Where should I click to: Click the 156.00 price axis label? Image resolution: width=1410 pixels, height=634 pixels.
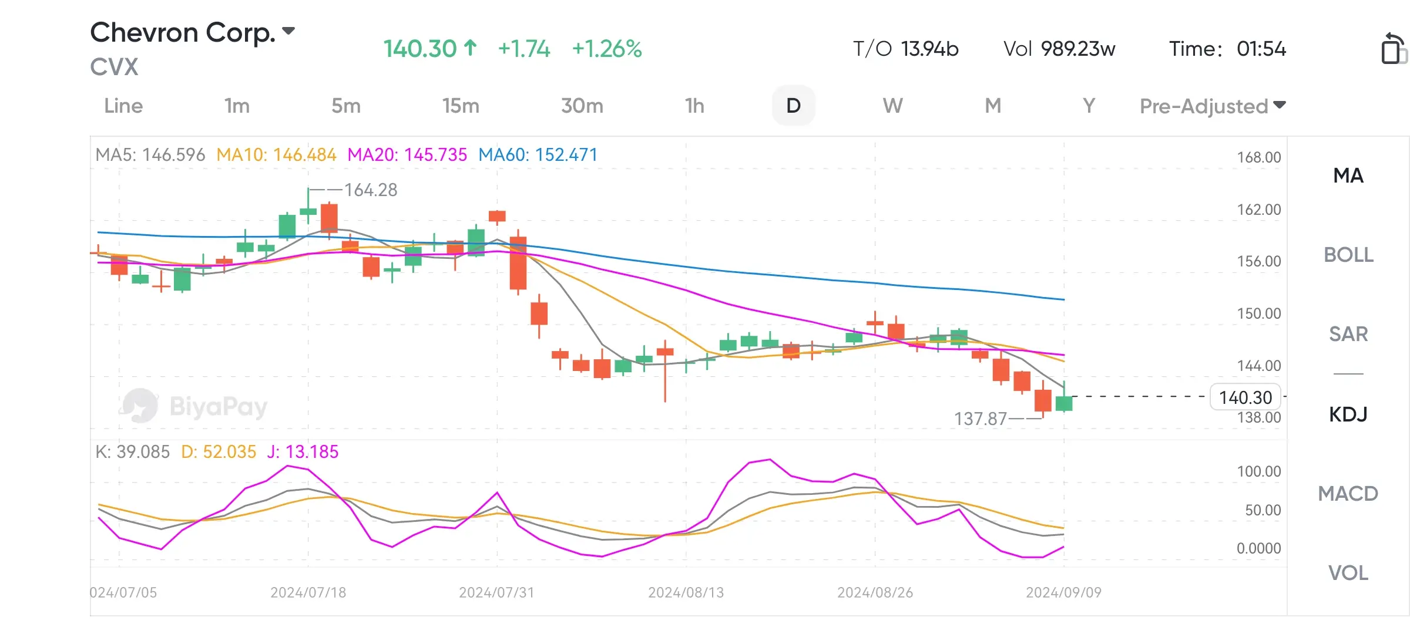1259,261
